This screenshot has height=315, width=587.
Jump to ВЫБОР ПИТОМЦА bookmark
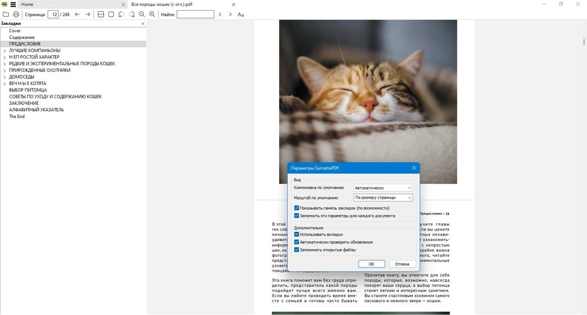(28, 90)
